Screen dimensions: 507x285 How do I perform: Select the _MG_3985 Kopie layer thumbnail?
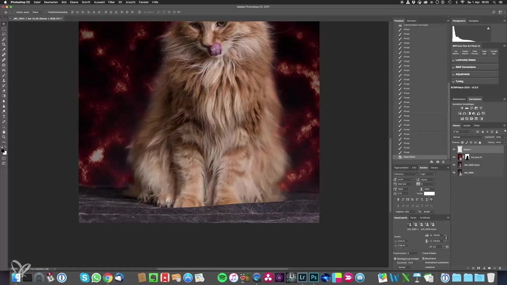[460, 165]
